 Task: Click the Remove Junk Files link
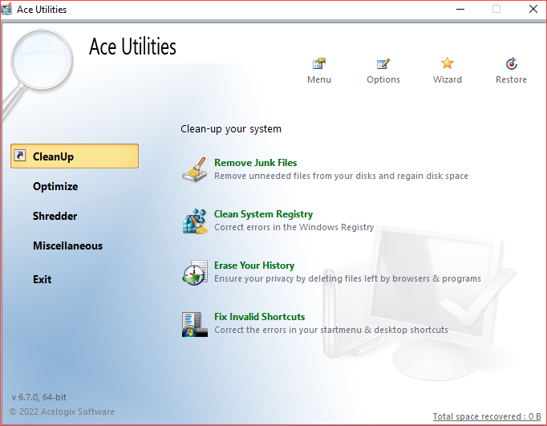click(x=255, y=163)
